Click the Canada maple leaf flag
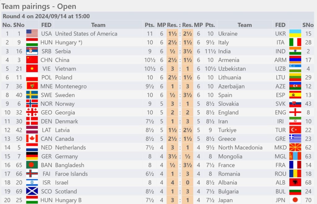 click(x=32, y=139)
